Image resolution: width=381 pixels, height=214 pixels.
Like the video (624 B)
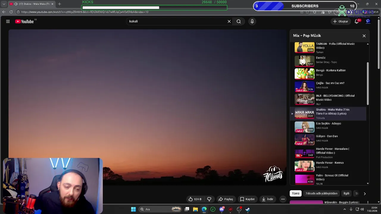(x=195, y=199)
